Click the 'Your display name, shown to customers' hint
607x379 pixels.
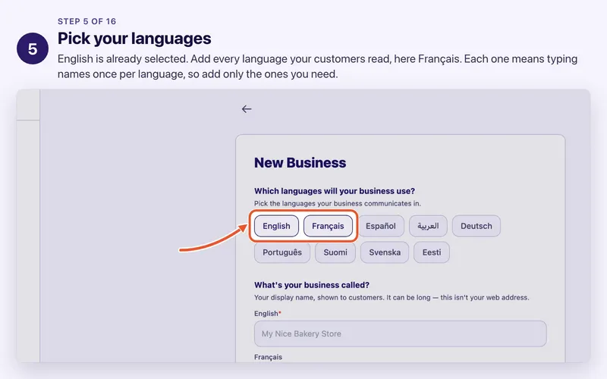[x=392, y=297]
